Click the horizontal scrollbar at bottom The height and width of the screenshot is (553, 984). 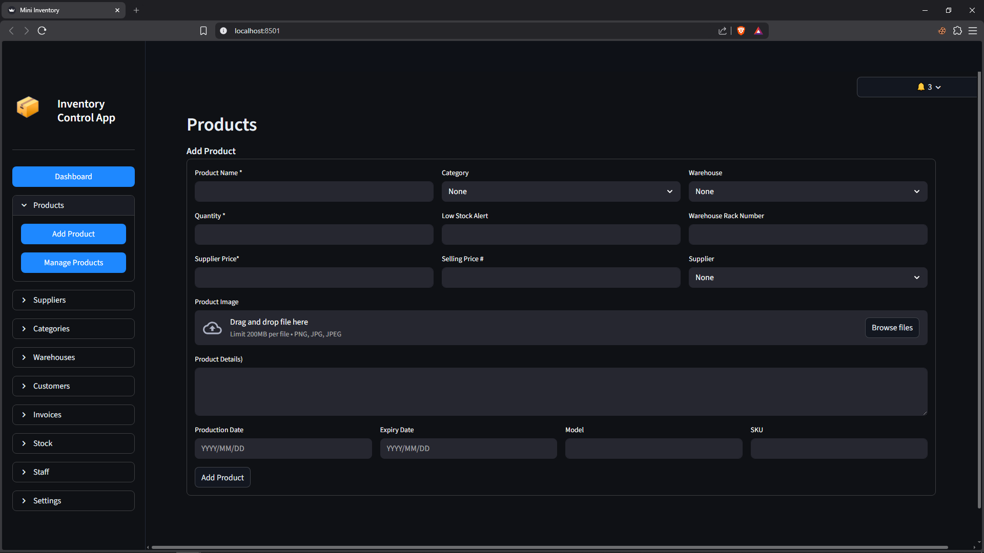coord(548,547)
